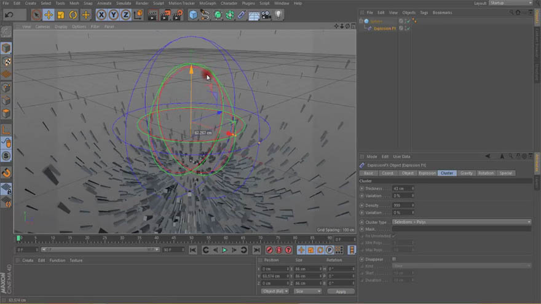
Task: Toggle Density animation keyframe dot
Action: pos(361,205)
